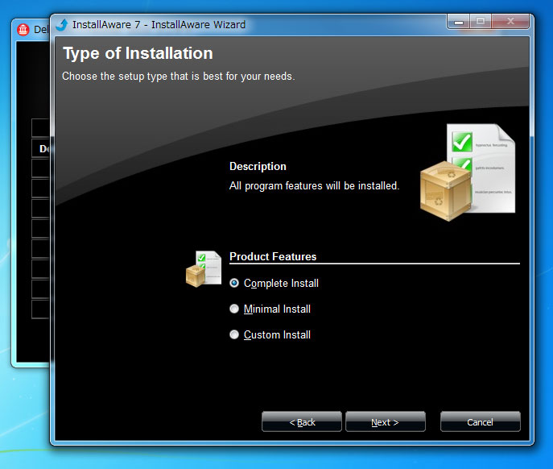Click the 'All program features will be installed.' text

[314, 186]
